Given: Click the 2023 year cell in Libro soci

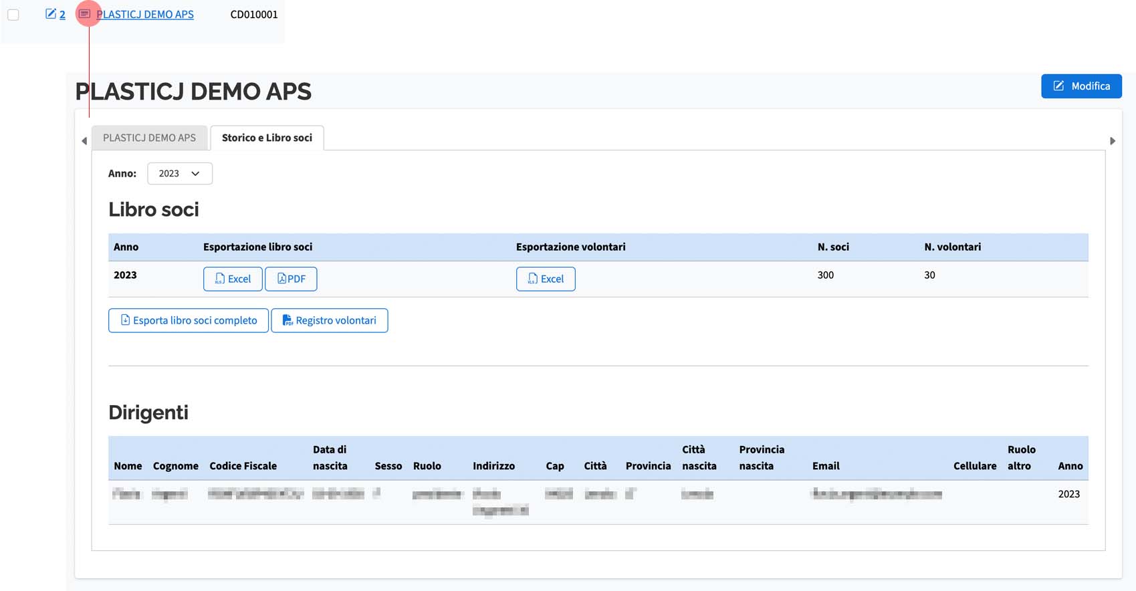Looking at the screenshot, I should point(125,275).
